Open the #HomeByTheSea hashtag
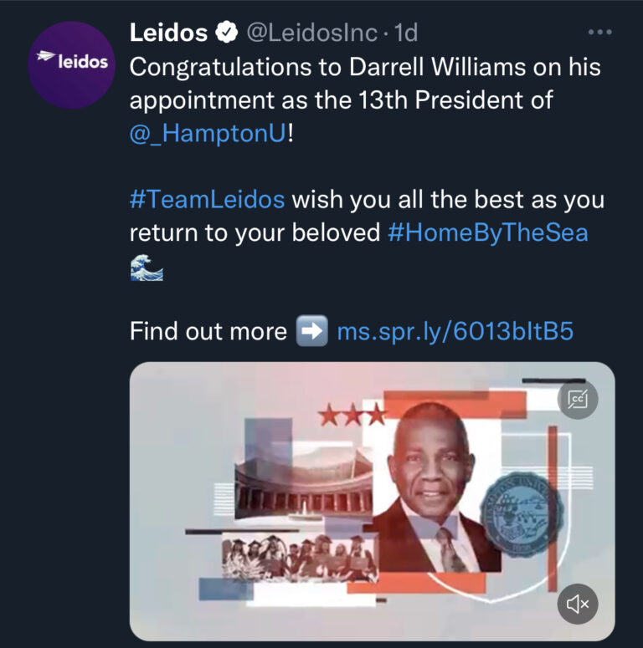643x648 pixels. coord(488,232)
